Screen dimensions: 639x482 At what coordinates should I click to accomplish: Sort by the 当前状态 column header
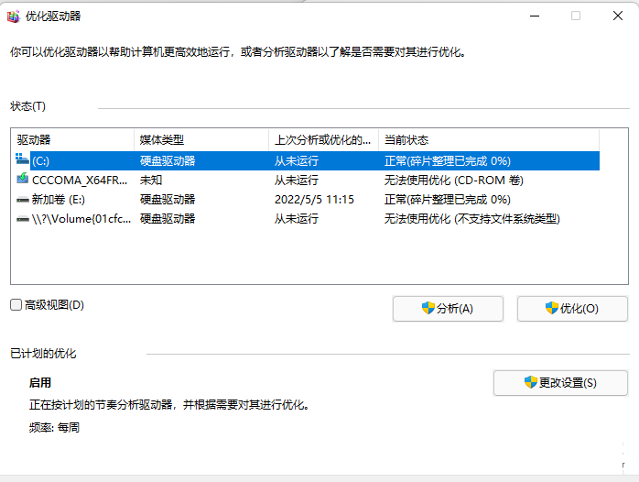click(x=489, y=140)
